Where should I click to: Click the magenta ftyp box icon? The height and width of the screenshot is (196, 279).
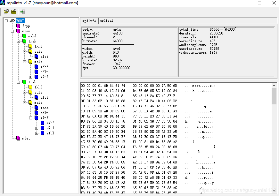18,26
